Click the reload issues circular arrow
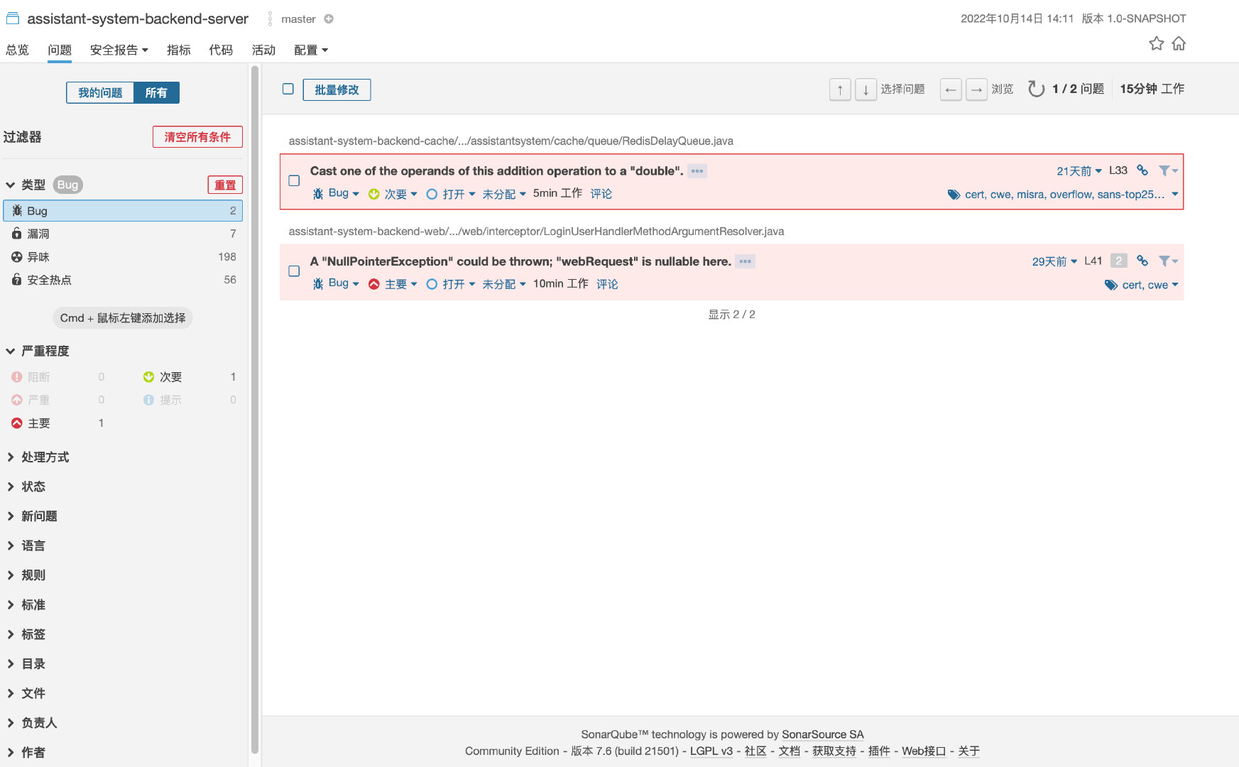 pyautogui.click(x=1036, y=89)
